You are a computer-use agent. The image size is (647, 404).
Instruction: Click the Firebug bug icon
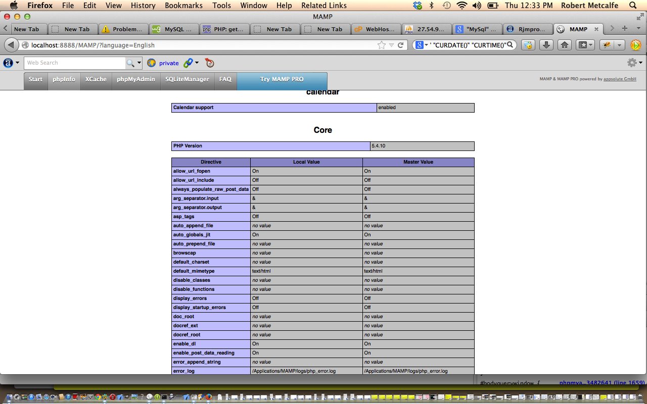607,45
